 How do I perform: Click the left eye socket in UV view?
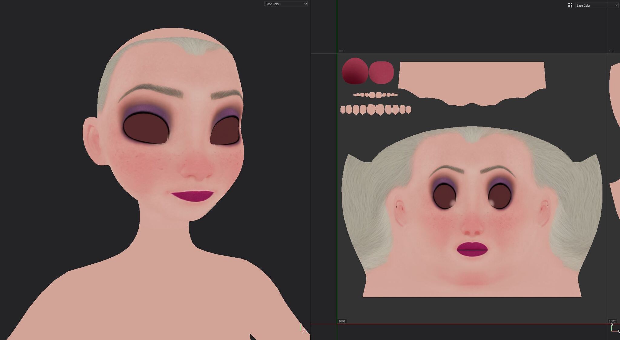tap(444, 196)
